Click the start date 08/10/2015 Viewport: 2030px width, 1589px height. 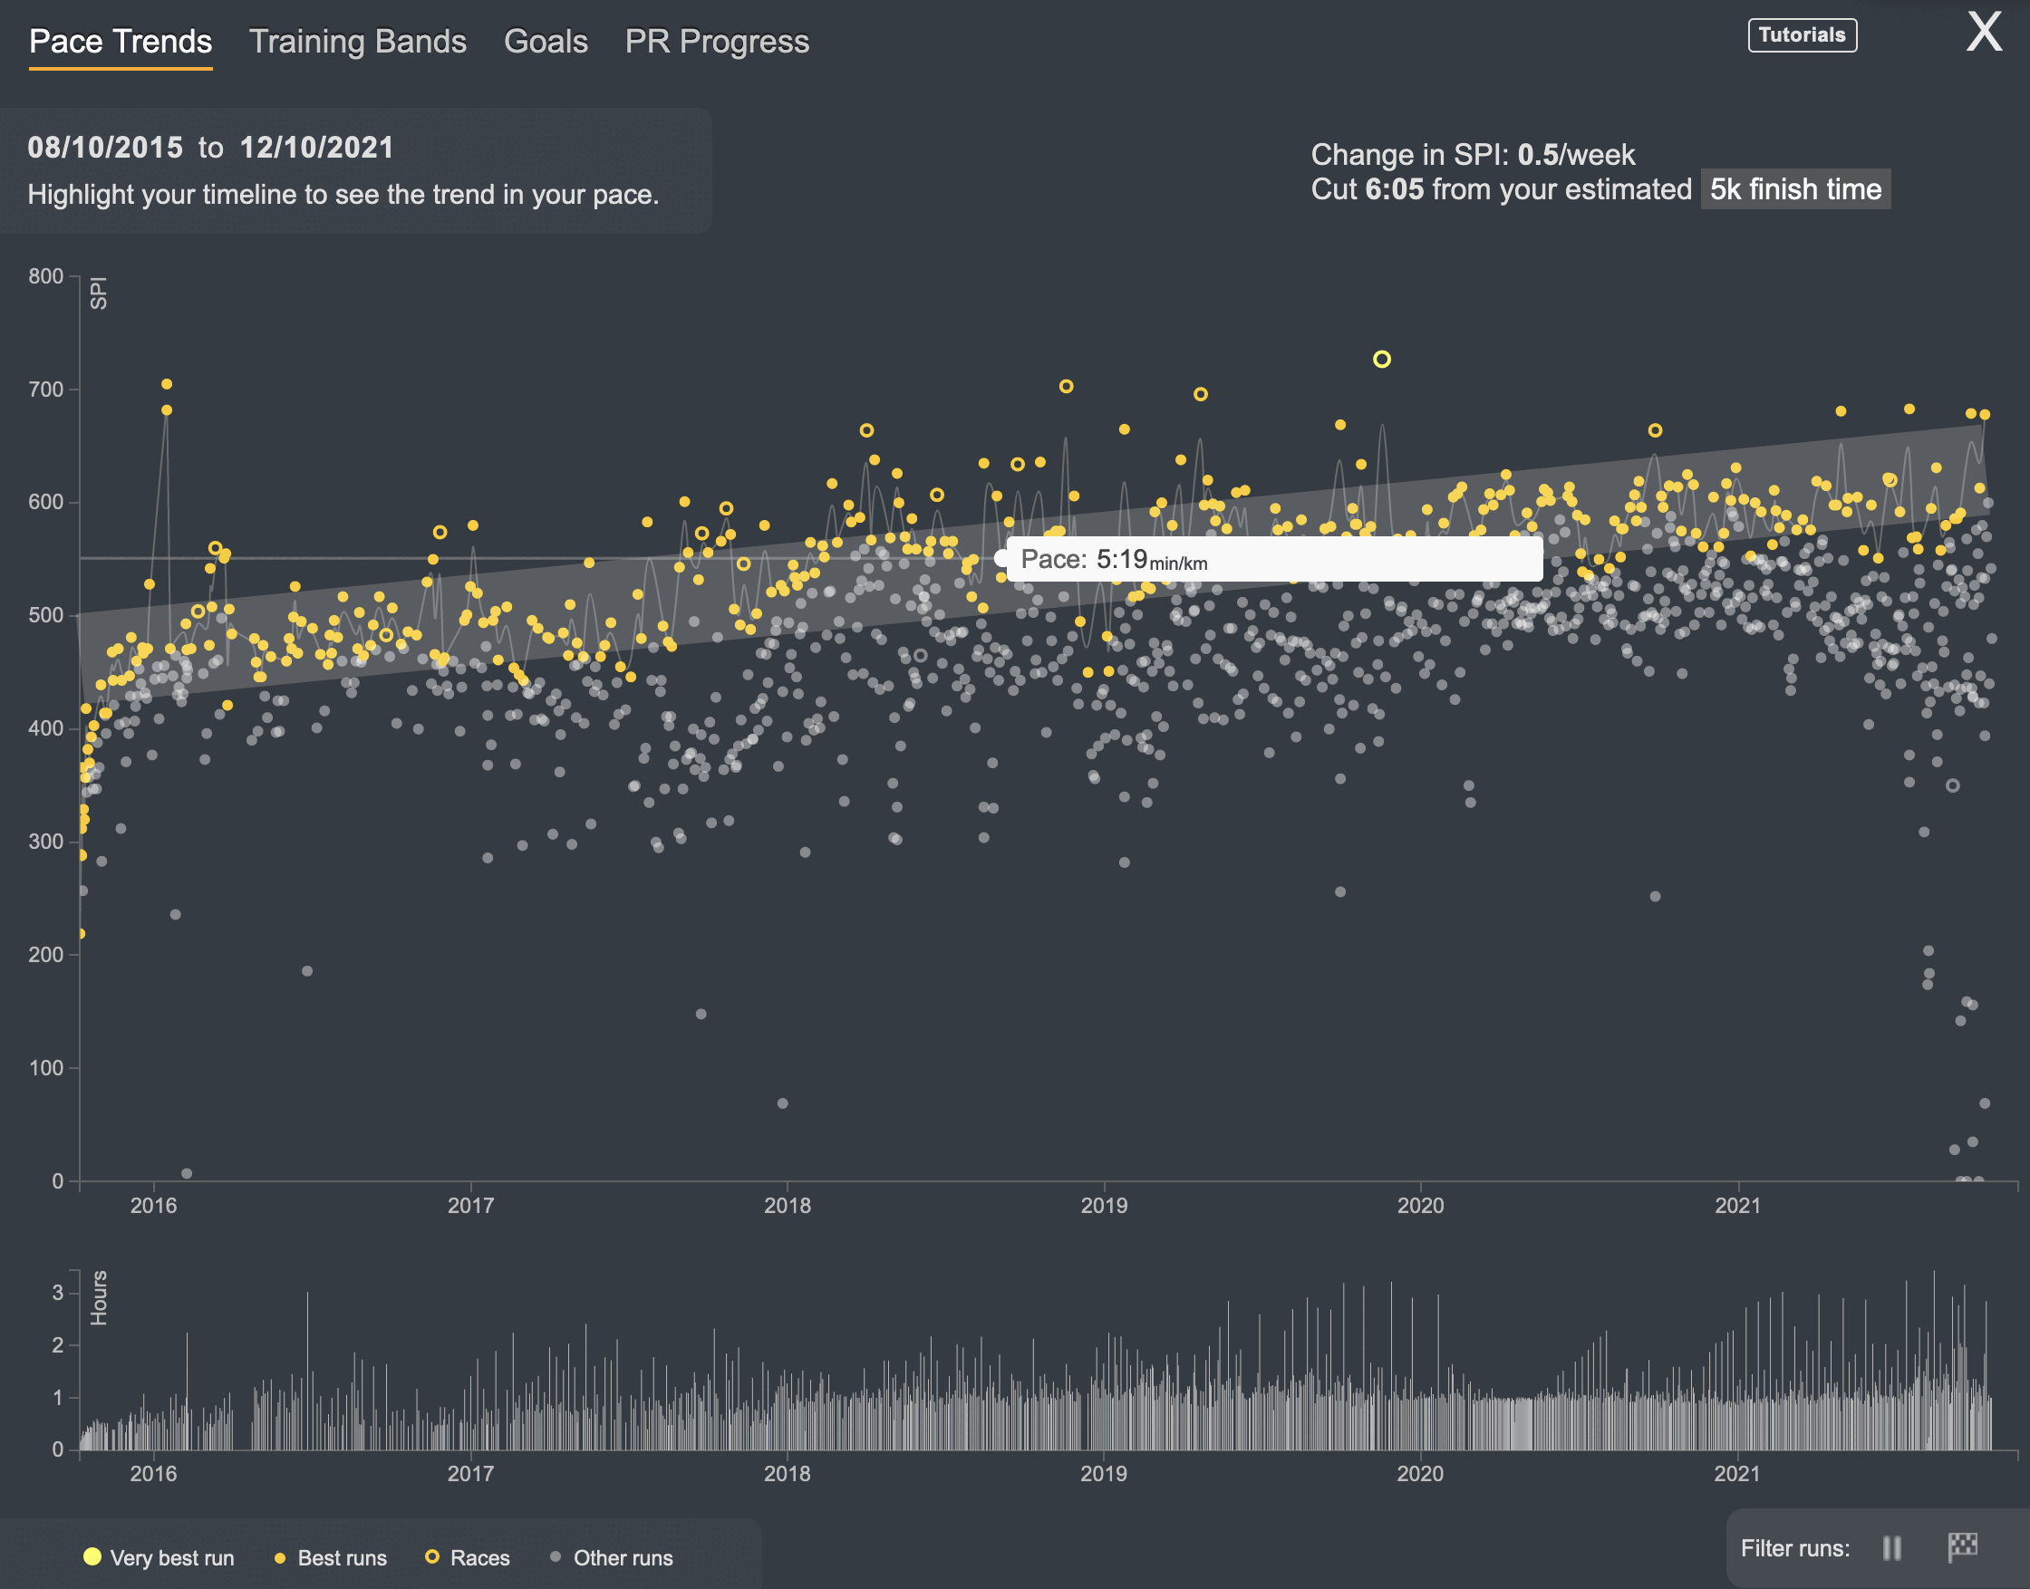(x=105, y=147)
